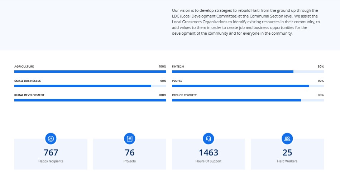340x179 pixels.
Task: Click the notepad icon above Projects
Action: 129,139
